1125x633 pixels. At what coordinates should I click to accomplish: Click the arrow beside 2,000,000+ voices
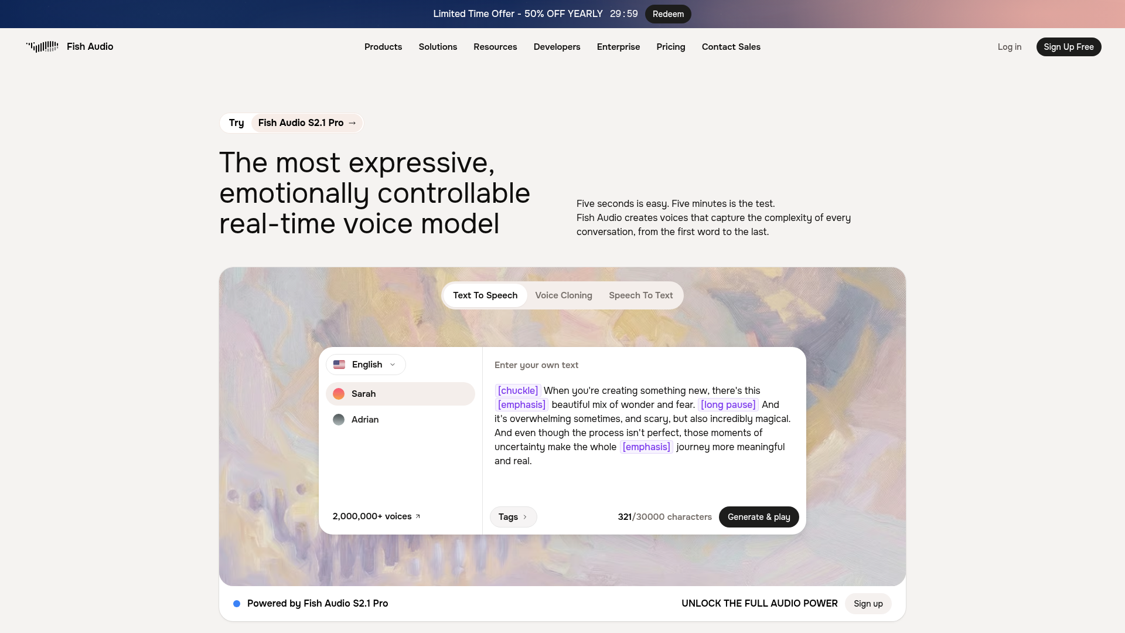click(418, 516)
